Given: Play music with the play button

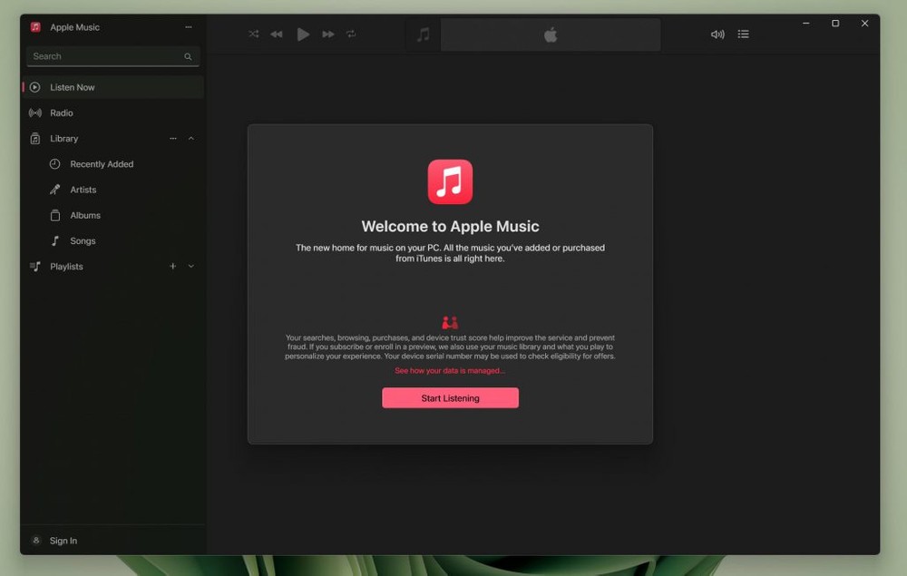Looking at the screenshot, I should (303, 34).
